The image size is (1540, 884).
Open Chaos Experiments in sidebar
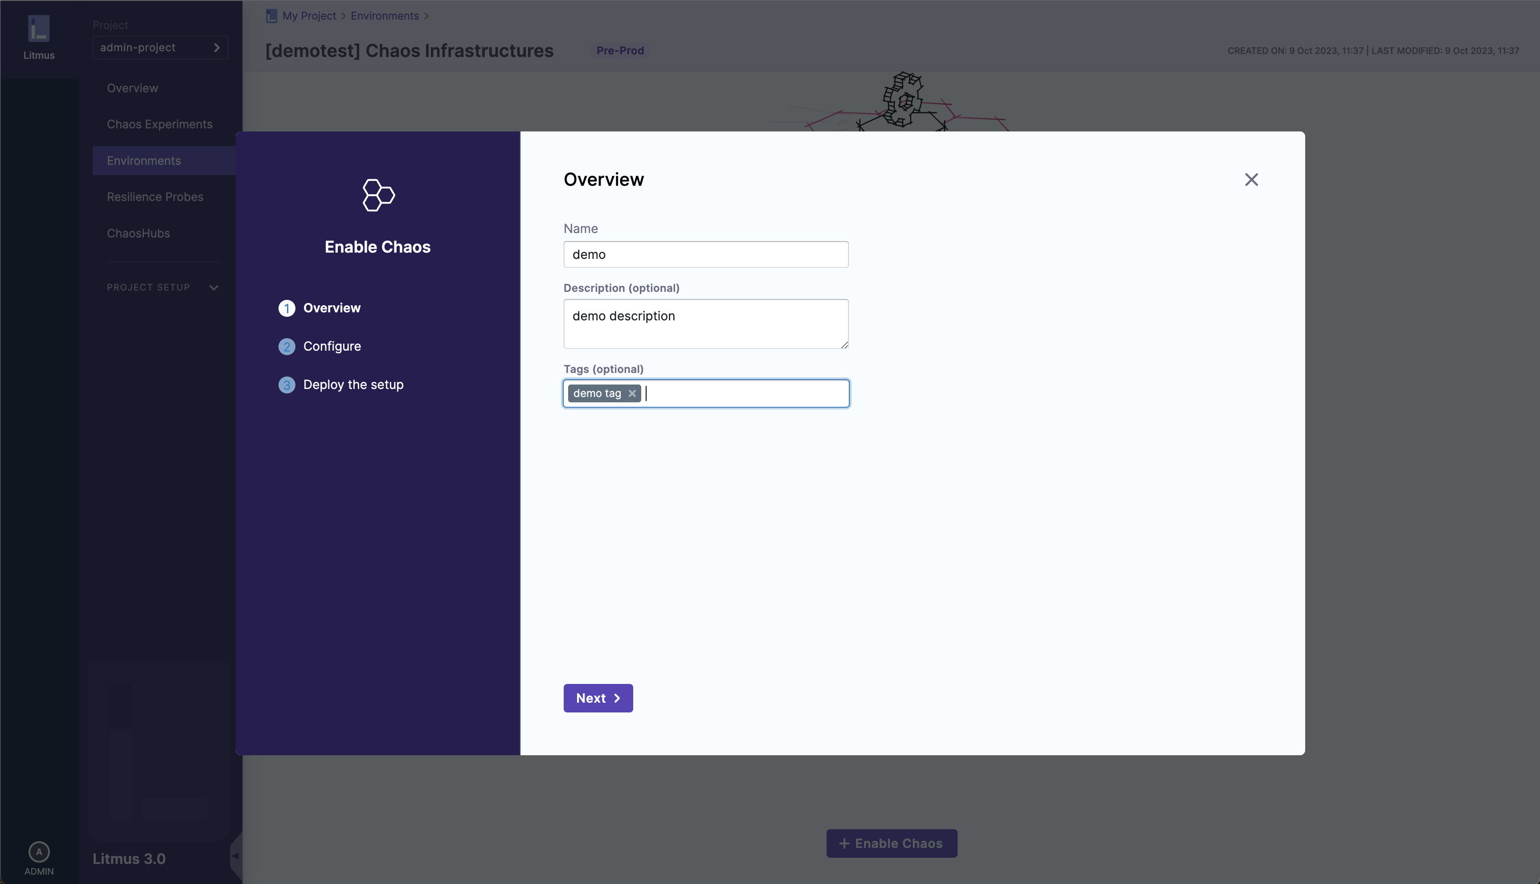pyautogui.click(x=159, y=124)
